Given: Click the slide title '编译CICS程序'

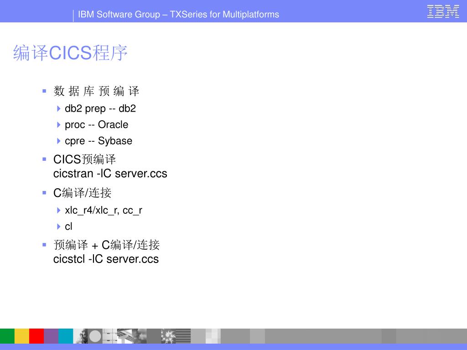Looking at the screenshot, I should click(70, 53).
